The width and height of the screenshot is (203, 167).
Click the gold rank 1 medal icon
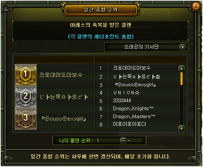(x=26, y=75)
